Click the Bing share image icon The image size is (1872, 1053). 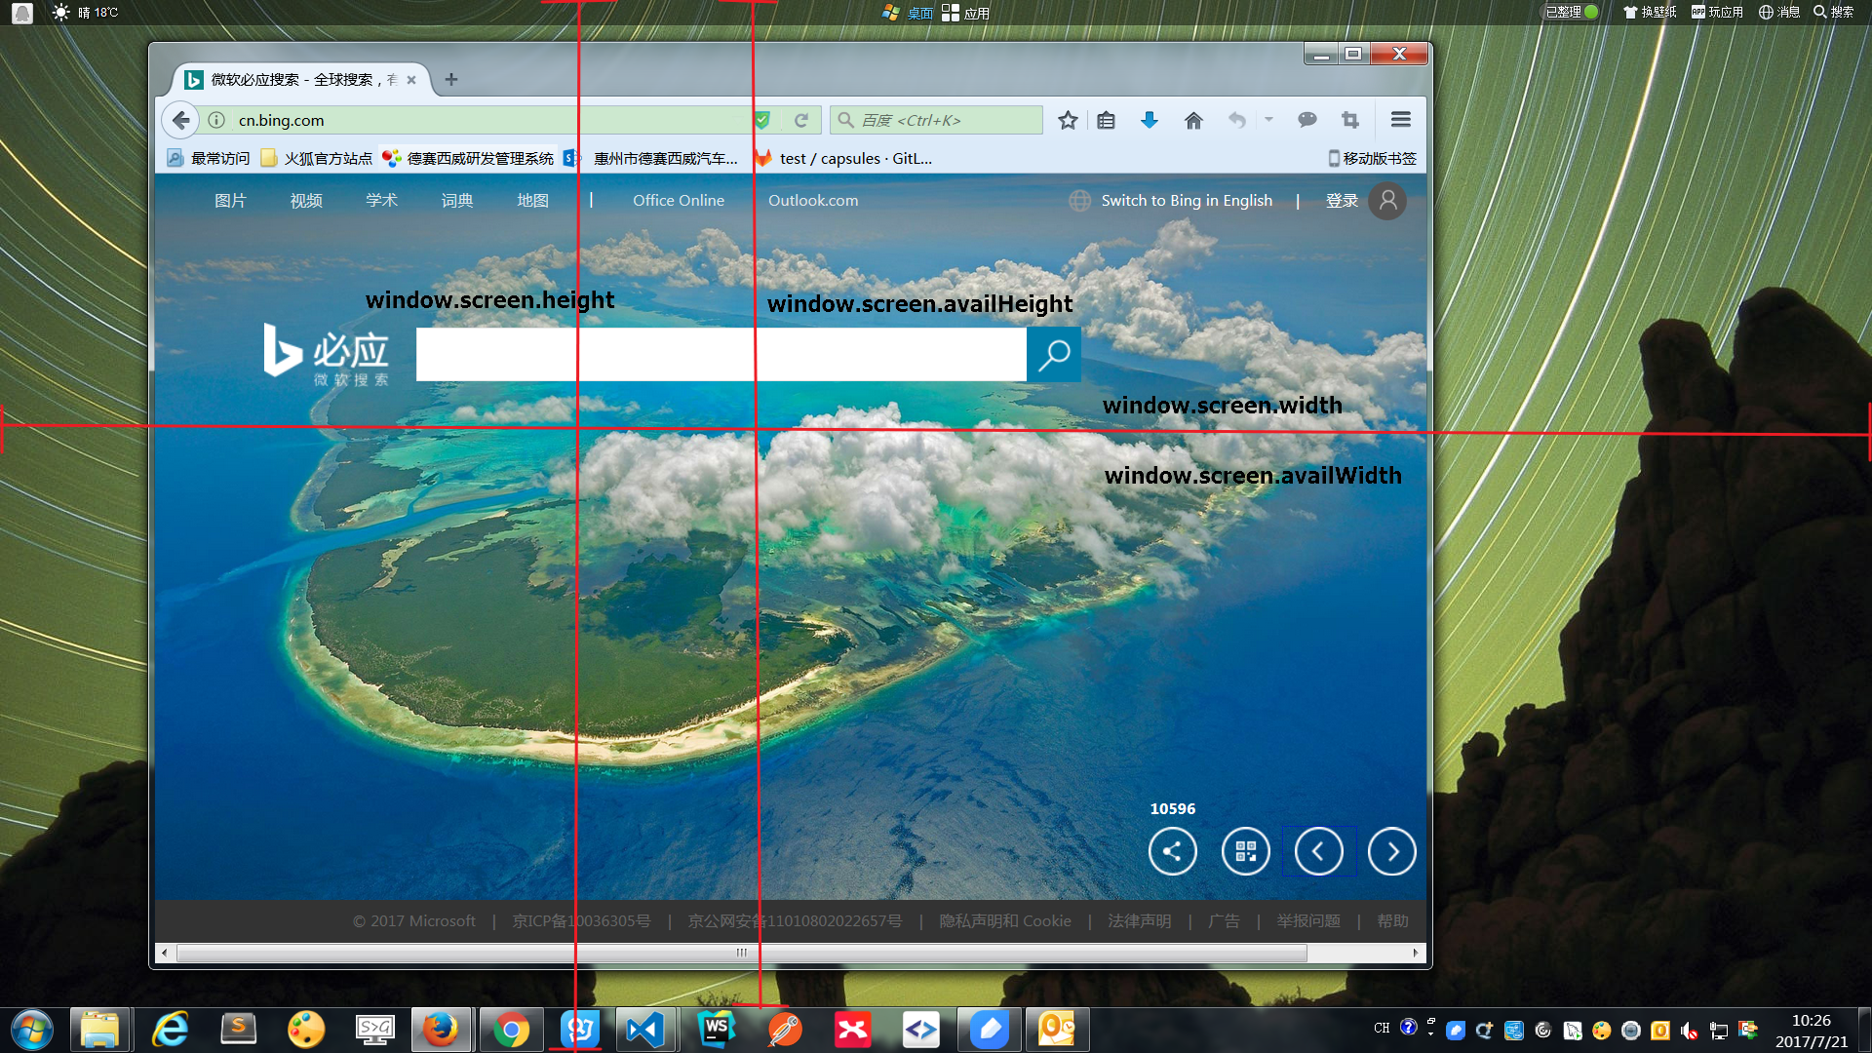(1172, 851)
